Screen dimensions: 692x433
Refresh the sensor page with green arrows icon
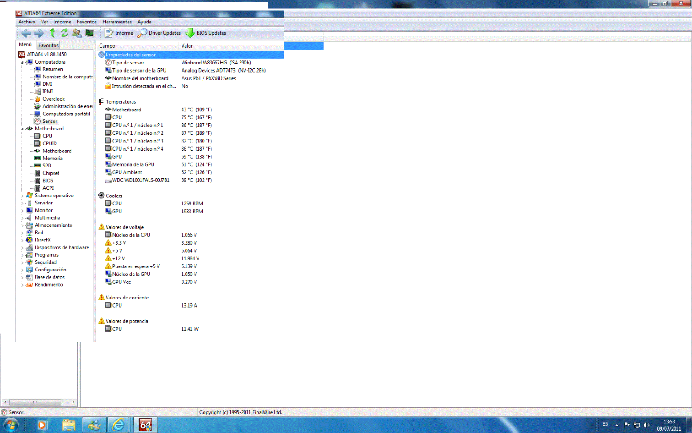pos(65,33)
